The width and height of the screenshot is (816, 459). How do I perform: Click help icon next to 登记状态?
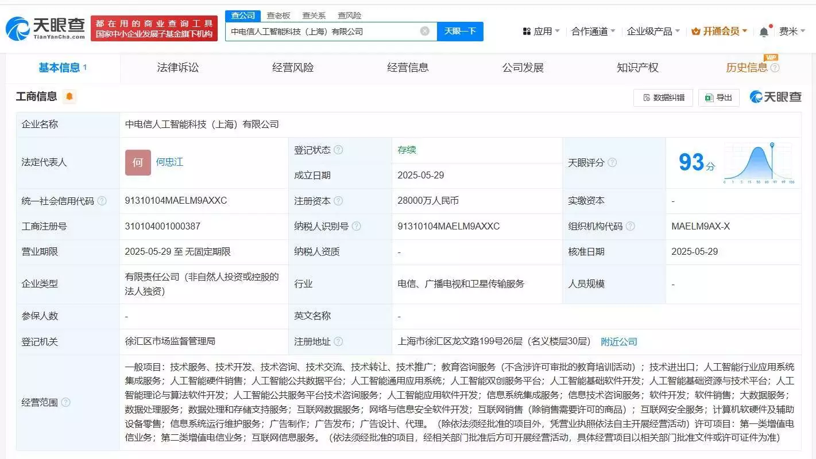tap(338, 150)
